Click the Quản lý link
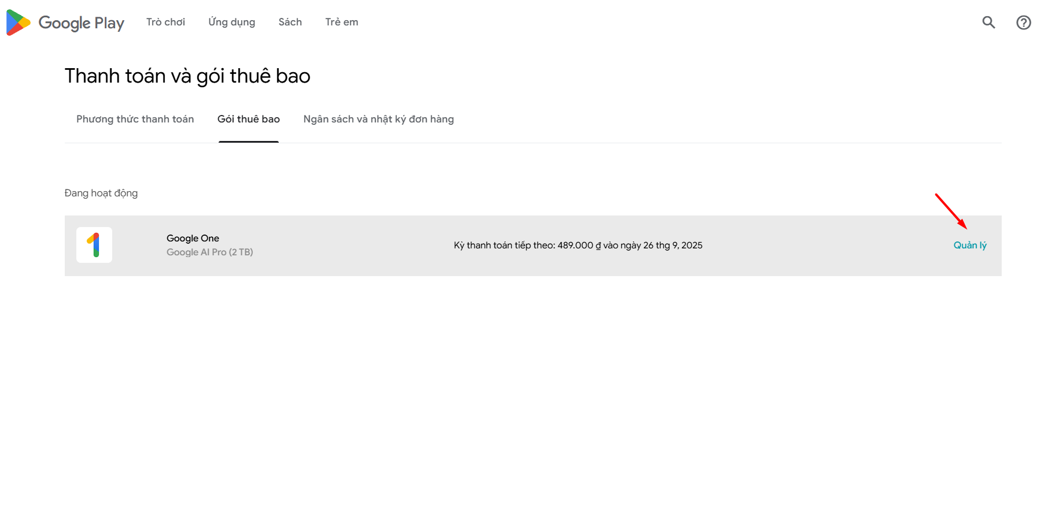This screenshot has height=517, width=1037. (x=970, y=246)
